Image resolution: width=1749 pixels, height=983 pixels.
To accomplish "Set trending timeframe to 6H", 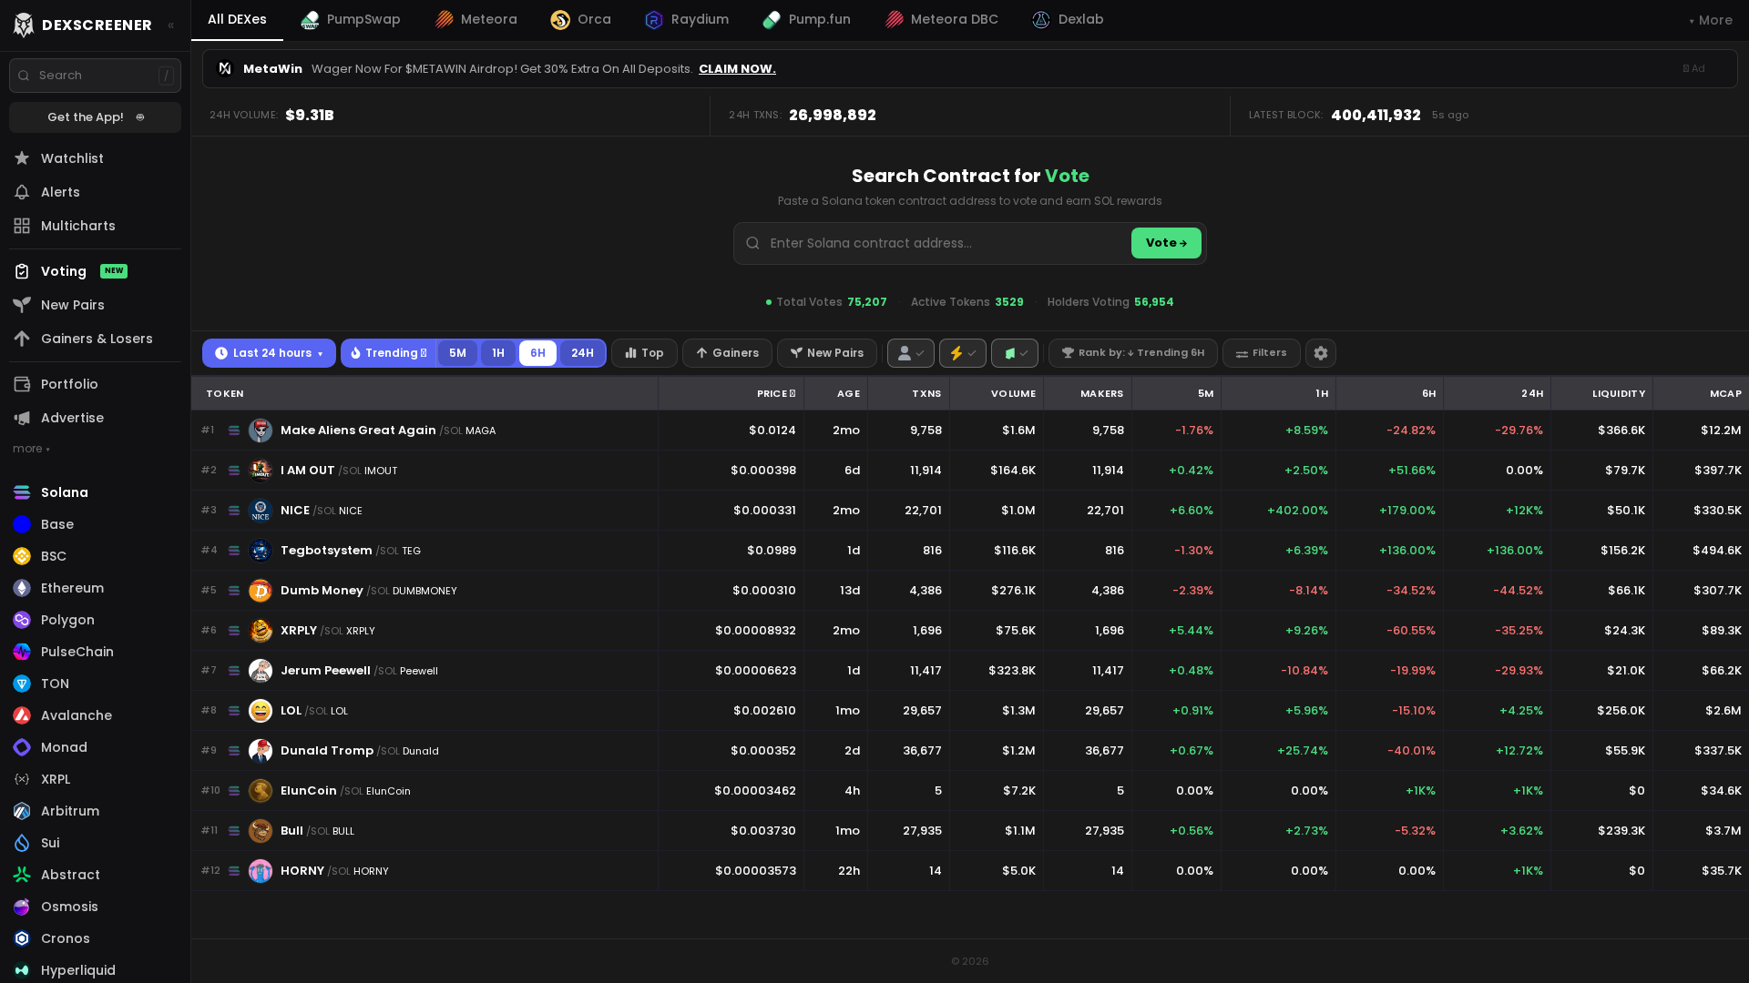I will tap(537, 353).
